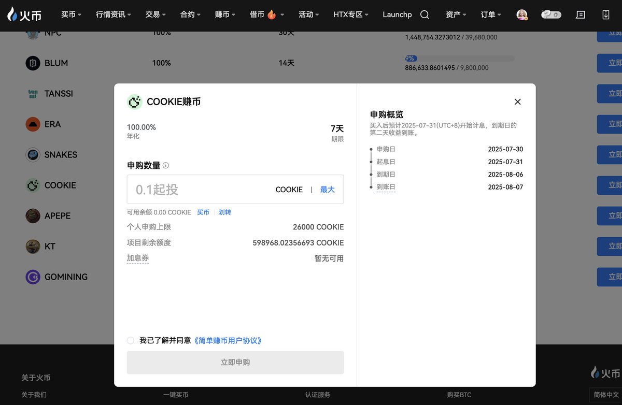Screen dimensions: 622x405
Task: Click the 26000 COOKIE personal limit value
Action: click(x=318, y=227)
